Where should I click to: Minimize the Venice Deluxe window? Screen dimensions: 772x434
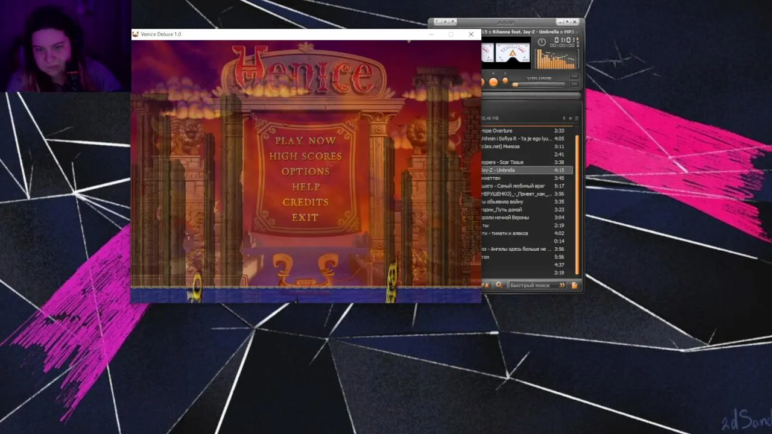coord(431,34)
